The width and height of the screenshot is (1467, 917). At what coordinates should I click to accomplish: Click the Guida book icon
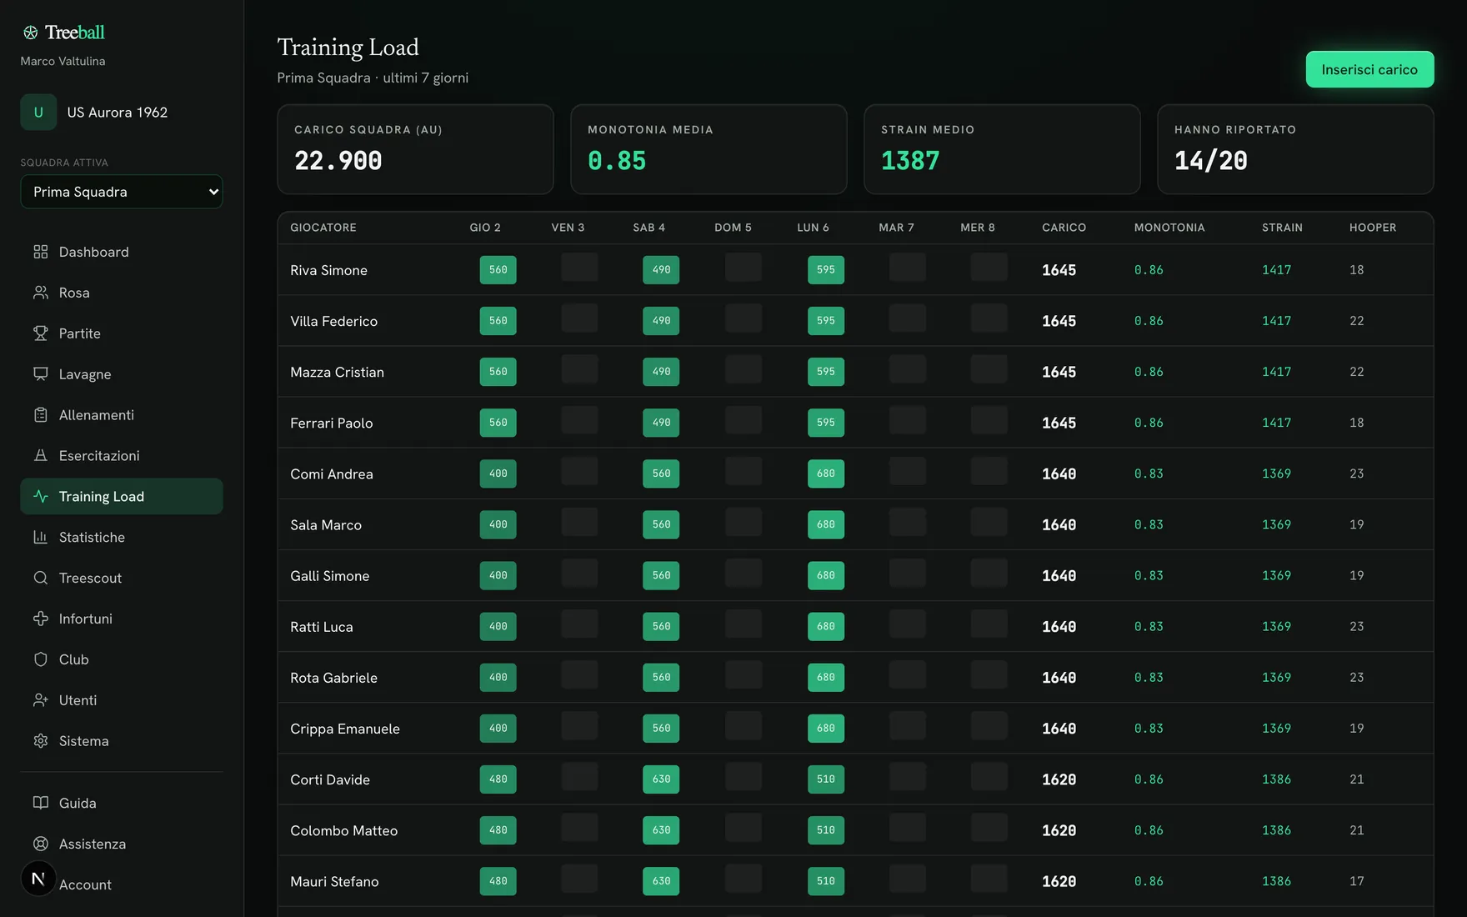point(40,803)
